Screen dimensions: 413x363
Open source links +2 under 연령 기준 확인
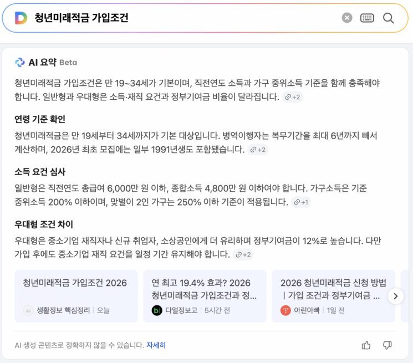click(258, 150)
